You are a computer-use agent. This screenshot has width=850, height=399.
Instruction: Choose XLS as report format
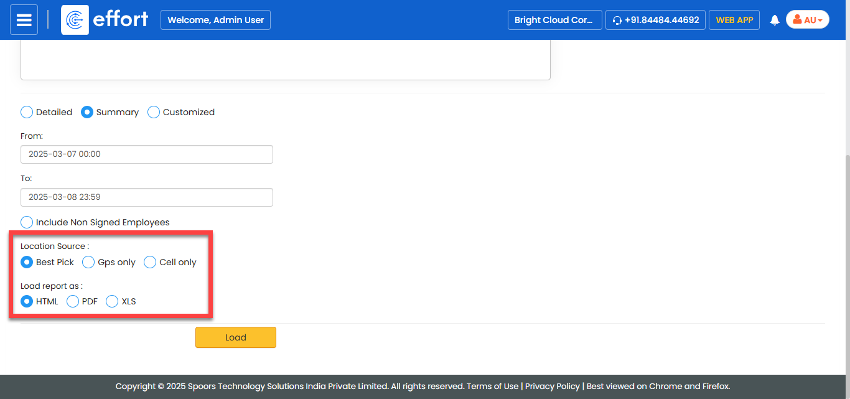(x=112, y=301)
